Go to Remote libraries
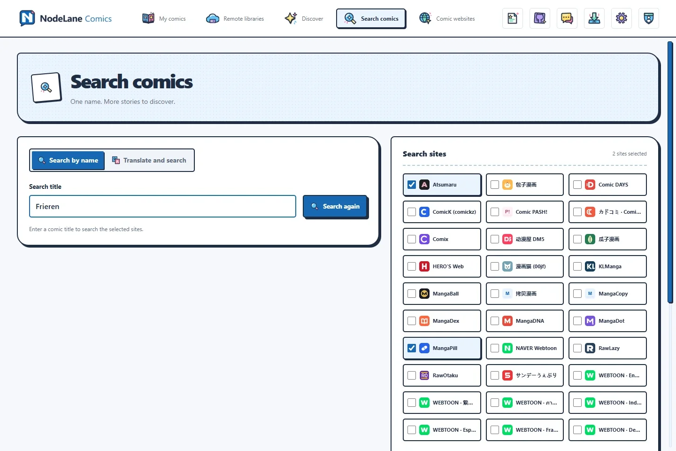 (235, 18)
